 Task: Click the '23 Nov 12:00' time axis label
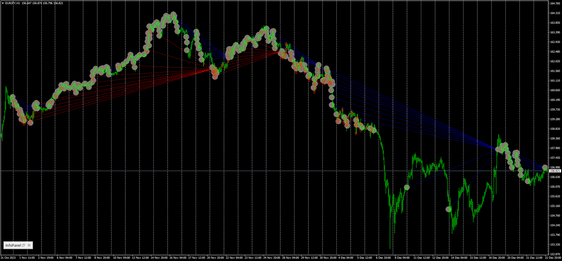pos(253,258)
